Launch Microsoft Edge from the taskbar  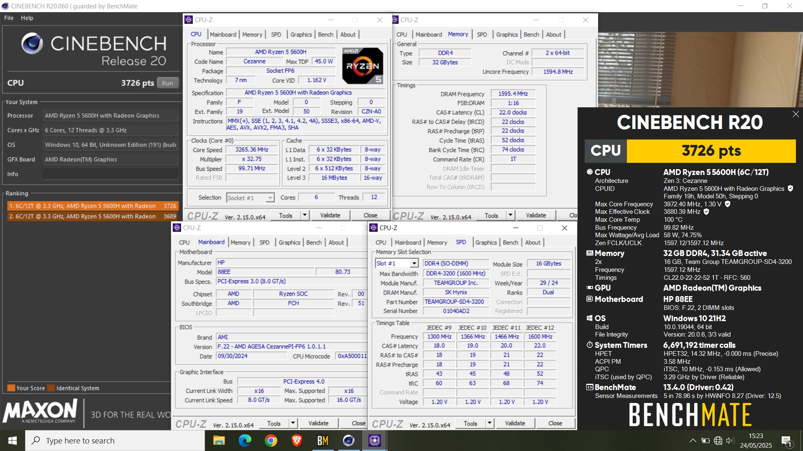tap(245, 441)
